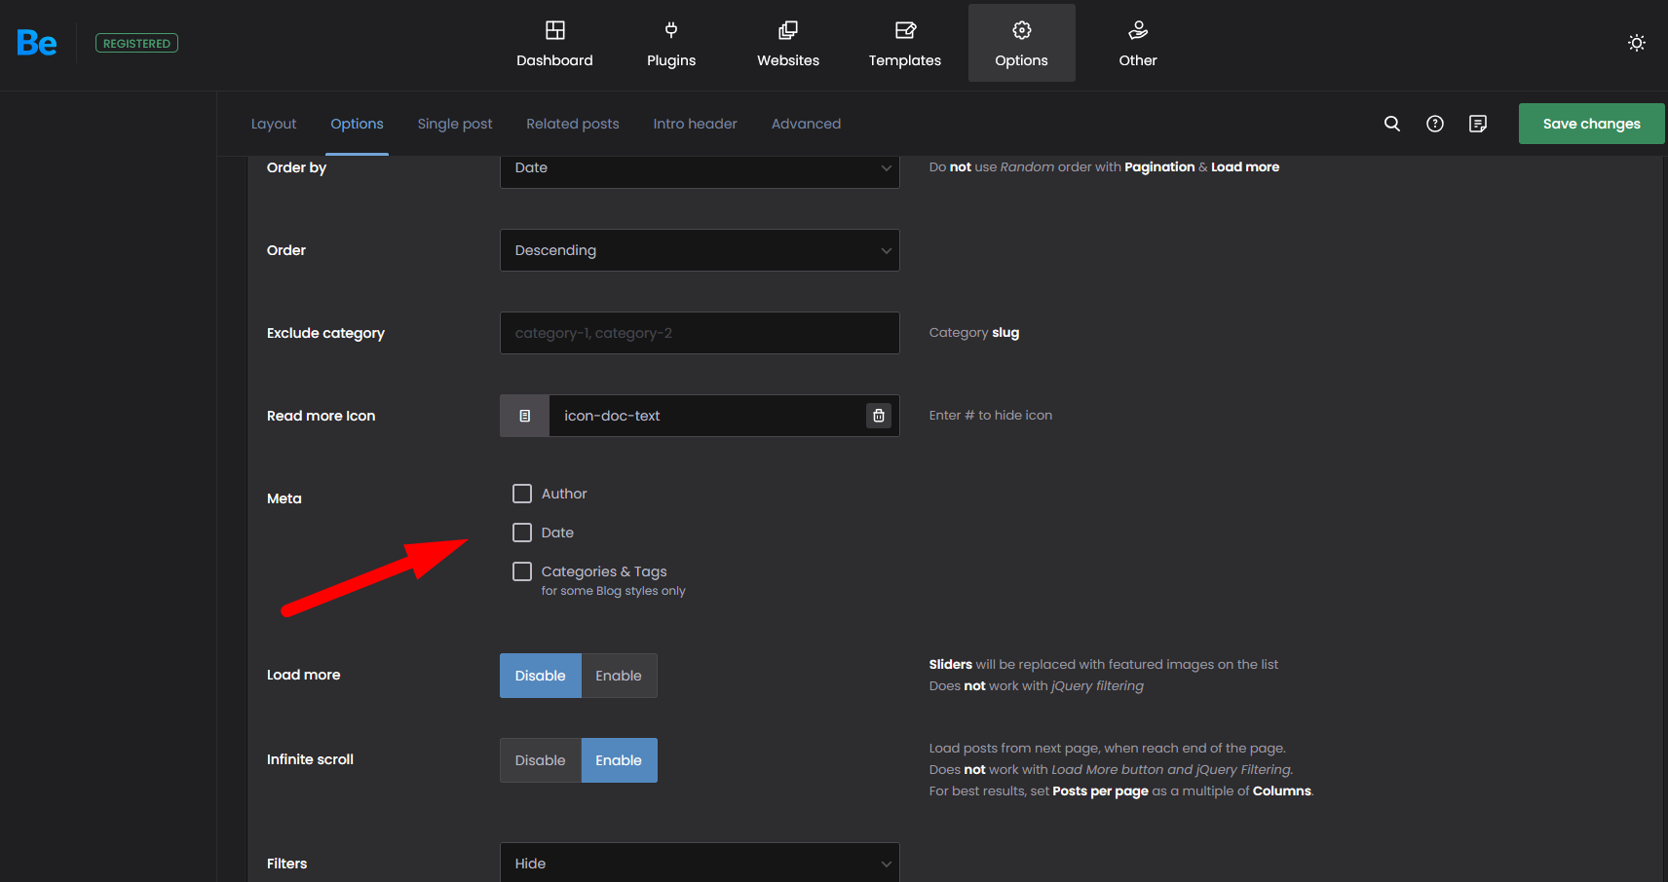Click the help question mark icon
The image size is (1668, 882).
coord(1435,124)
